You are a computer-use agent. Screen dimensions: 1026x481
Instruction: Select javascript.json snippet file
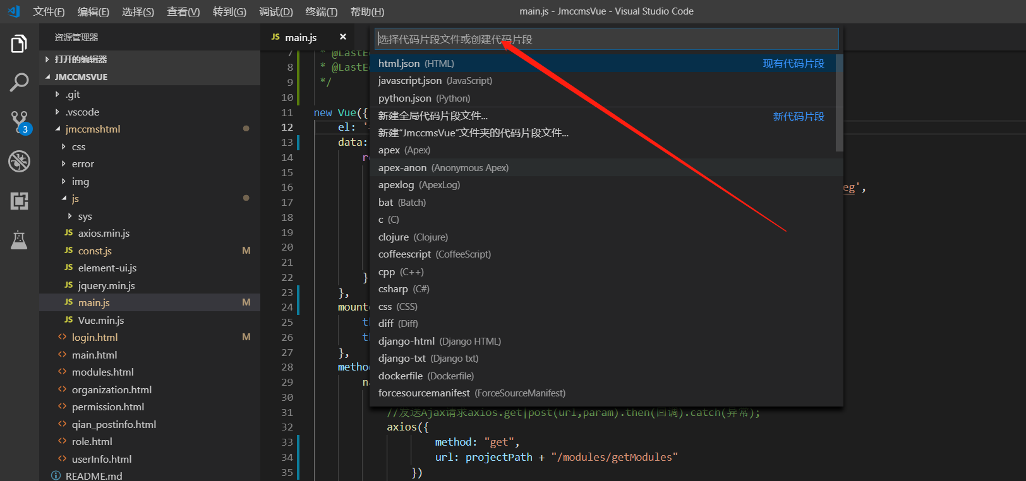[603, 81]
